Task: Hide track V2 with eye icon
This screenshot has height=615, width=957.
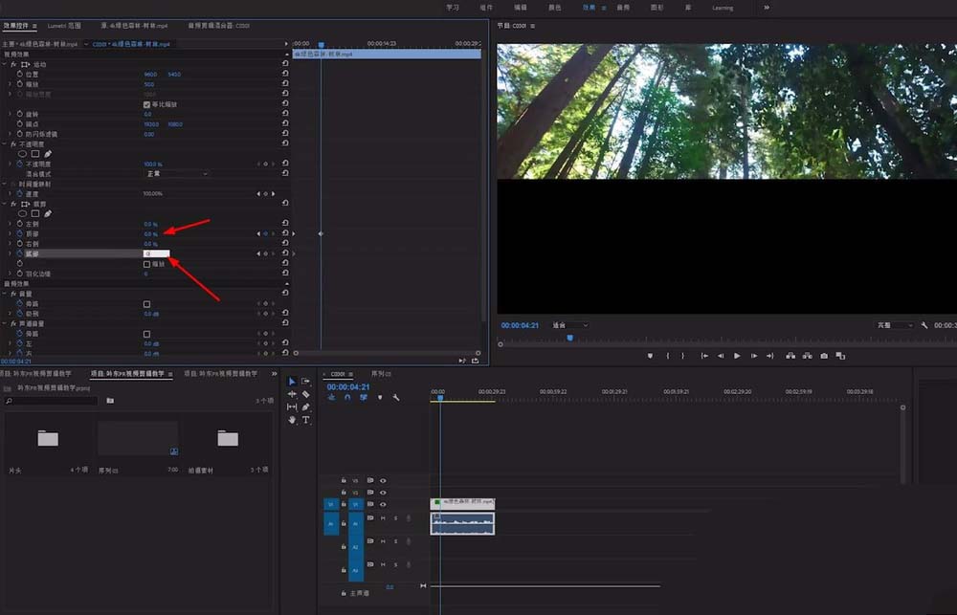Action: coord(383,493)
